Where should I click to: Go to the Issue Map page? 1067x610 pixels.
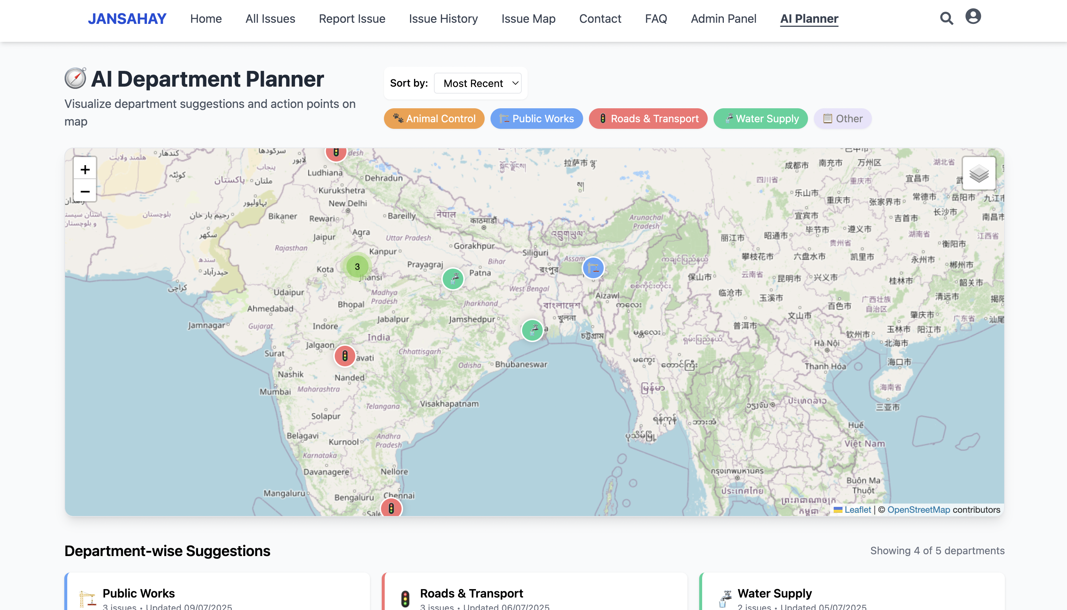(x=528, y=19)
